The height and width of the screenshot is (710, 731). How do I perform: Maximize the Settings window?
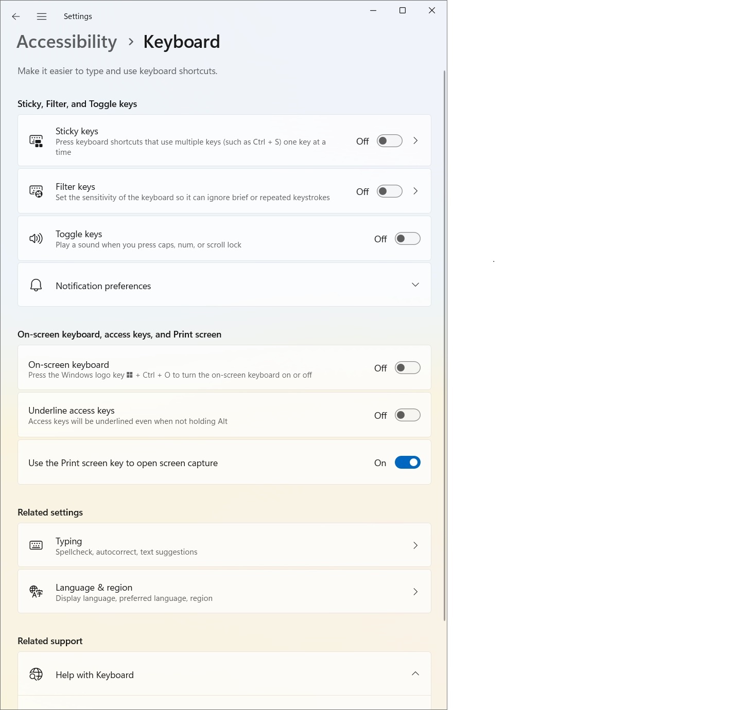(403, 10)
